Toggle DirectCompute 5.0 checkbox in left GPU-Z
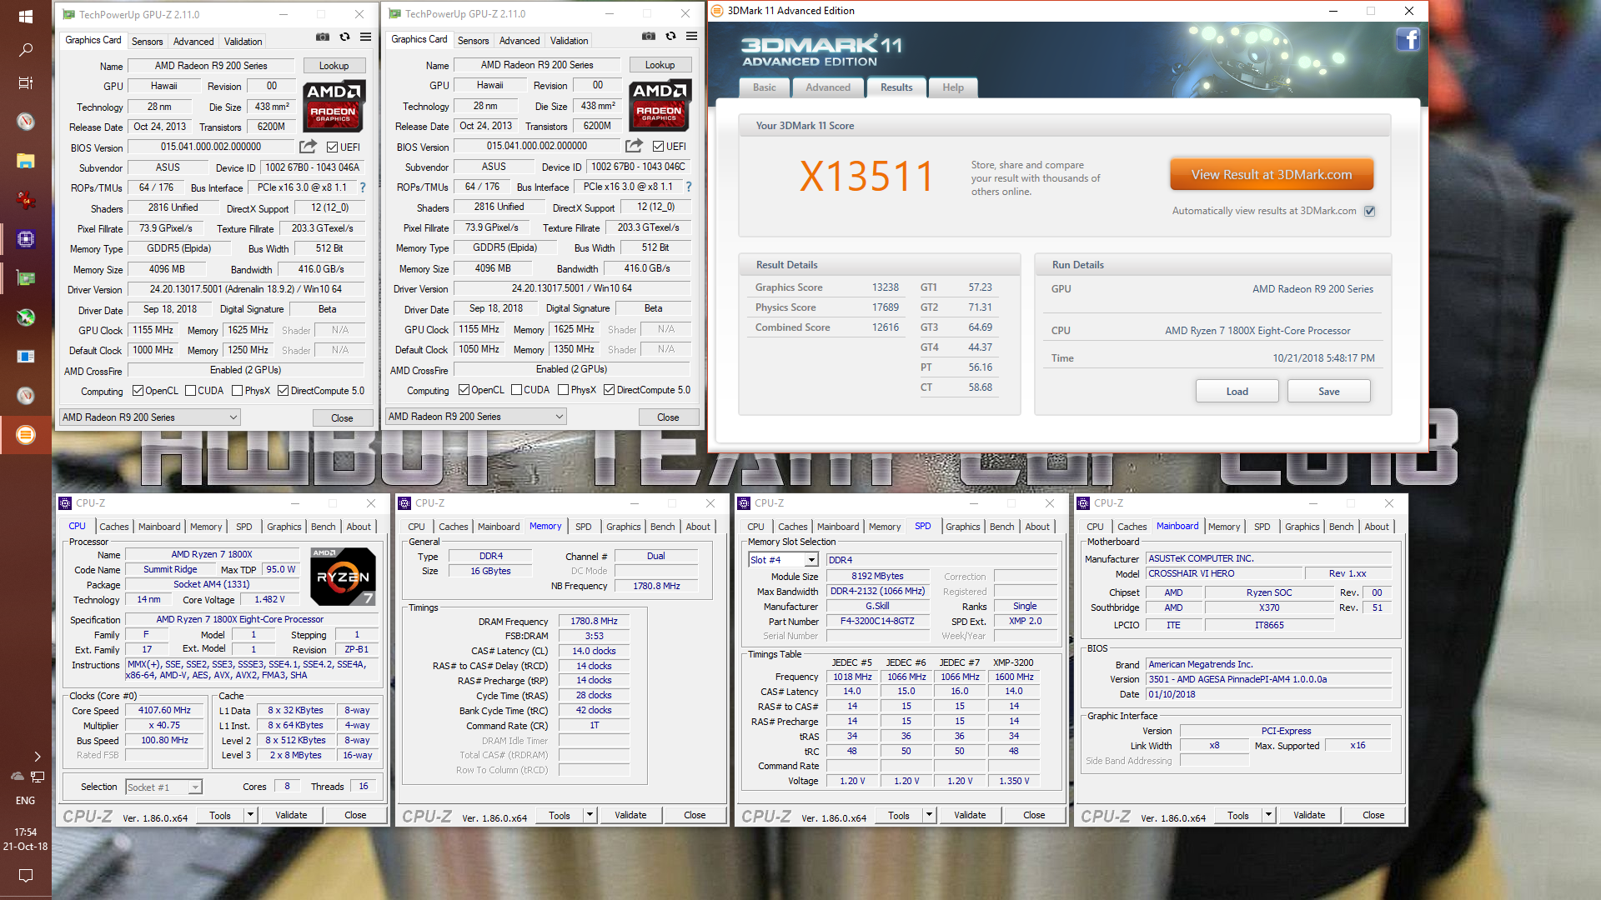This screenshot has height=900, width=1601. (x=284, y=391)
